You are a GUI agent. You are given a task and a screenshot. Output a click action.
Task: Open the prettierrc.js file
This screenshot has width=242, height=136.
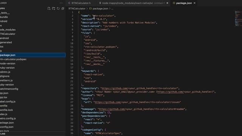click(33, 80)
